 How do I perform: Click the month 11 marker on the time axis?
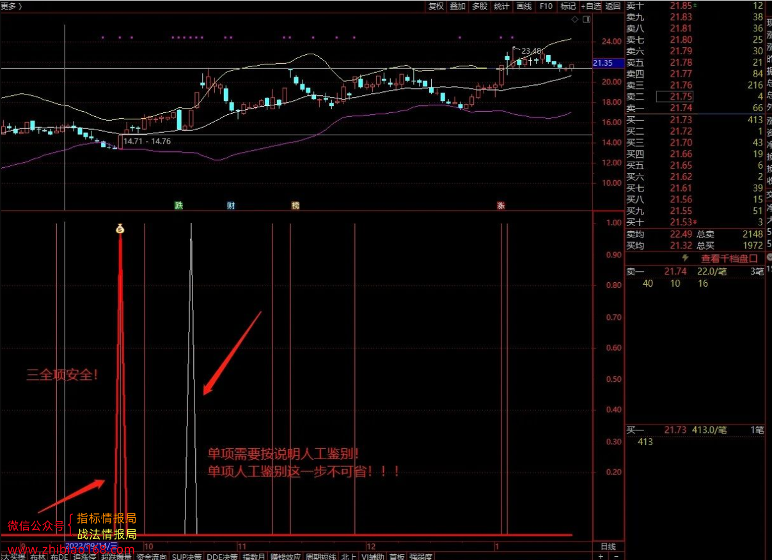click(242, 547)
